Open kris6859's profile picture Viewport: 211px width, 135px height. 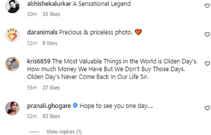coord(12,64)
